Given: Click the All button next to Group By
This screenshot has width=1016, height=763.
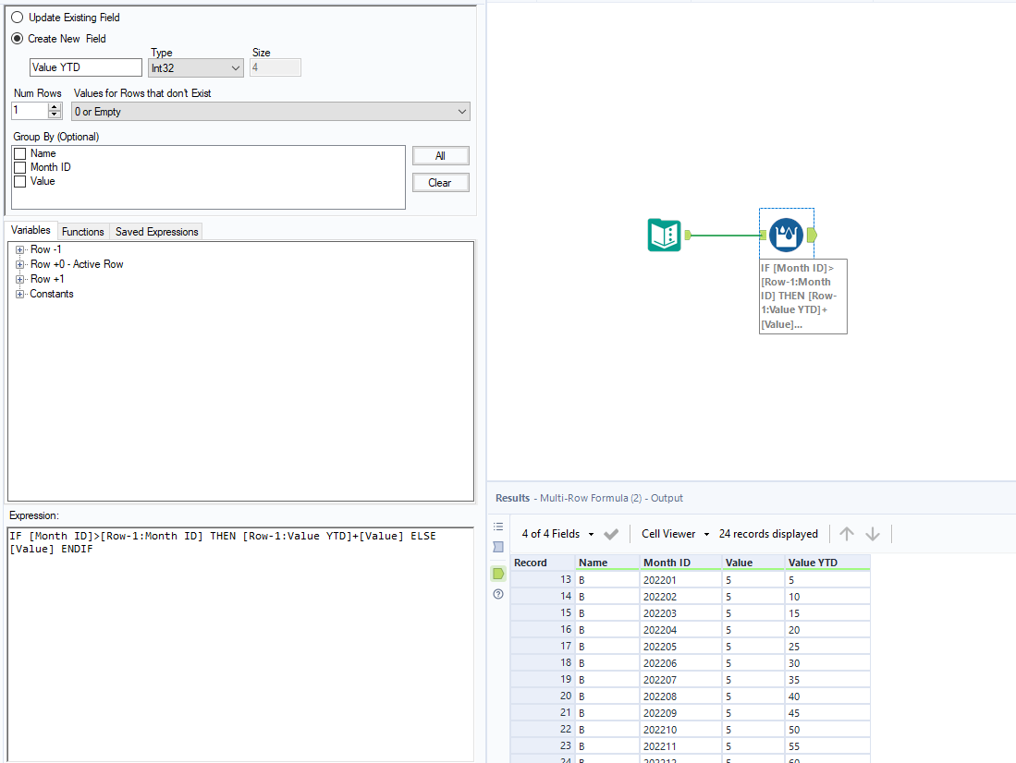Looking at the screenshot, I should coord(440,155).
